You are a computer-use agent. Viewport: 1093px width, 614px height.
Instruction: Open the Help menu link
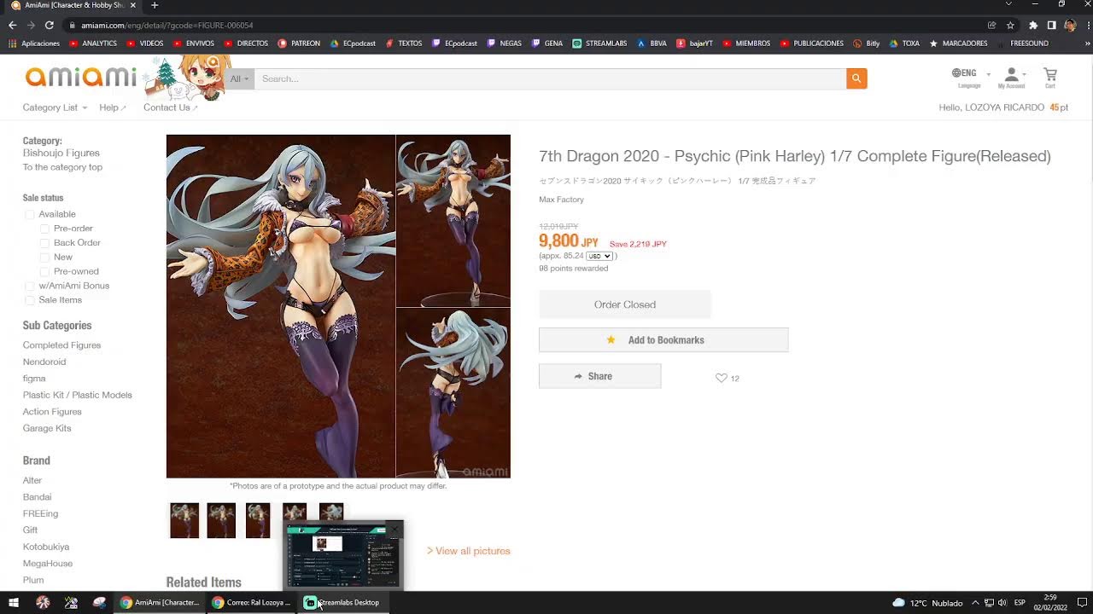click(112, 107)
